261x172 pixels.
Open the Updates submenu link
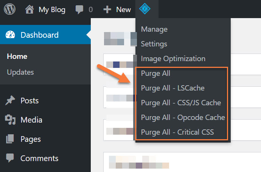point(20,72)
